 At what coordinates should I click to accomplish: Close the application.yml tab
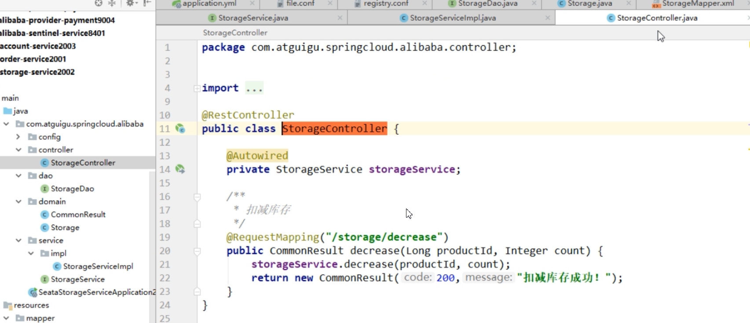(252, 3)
